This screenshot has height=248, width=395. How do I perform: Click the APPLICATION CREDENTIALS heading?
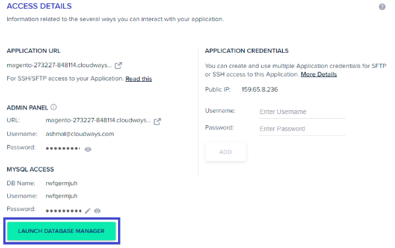click(x=247, y=51)
